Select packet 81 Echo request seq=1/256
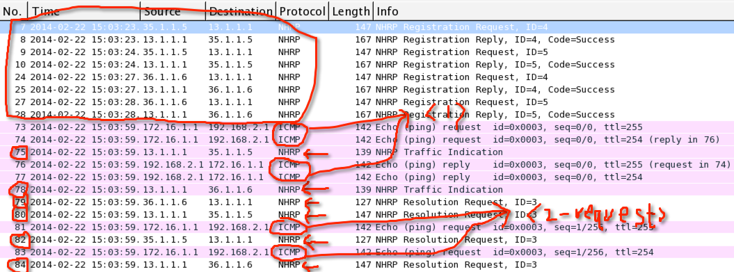Image resolution: width=734 pixels, height=272 pixels. click(x=367, y=227)
